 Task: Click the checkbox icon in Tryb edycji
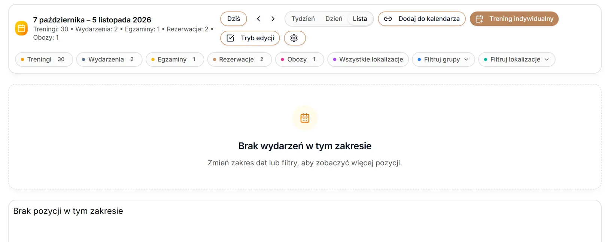(x=230, y=38)
